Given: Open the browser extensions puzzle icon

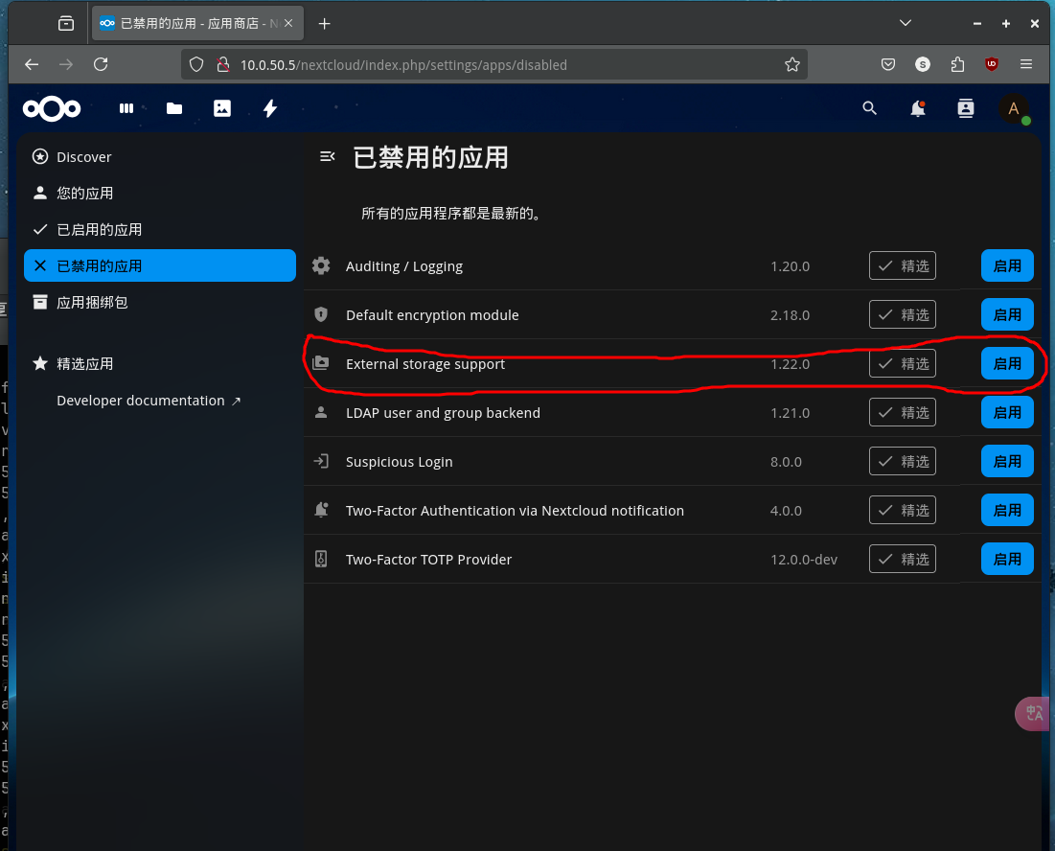Looking at the screenshot, I should tap(957, 64).
